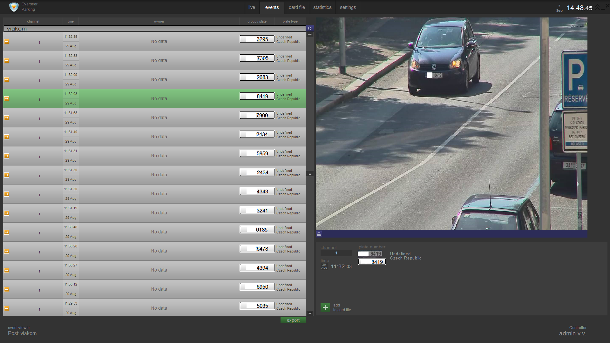Open the live tab
Screen dimensions: 610x343
[252, 7]
